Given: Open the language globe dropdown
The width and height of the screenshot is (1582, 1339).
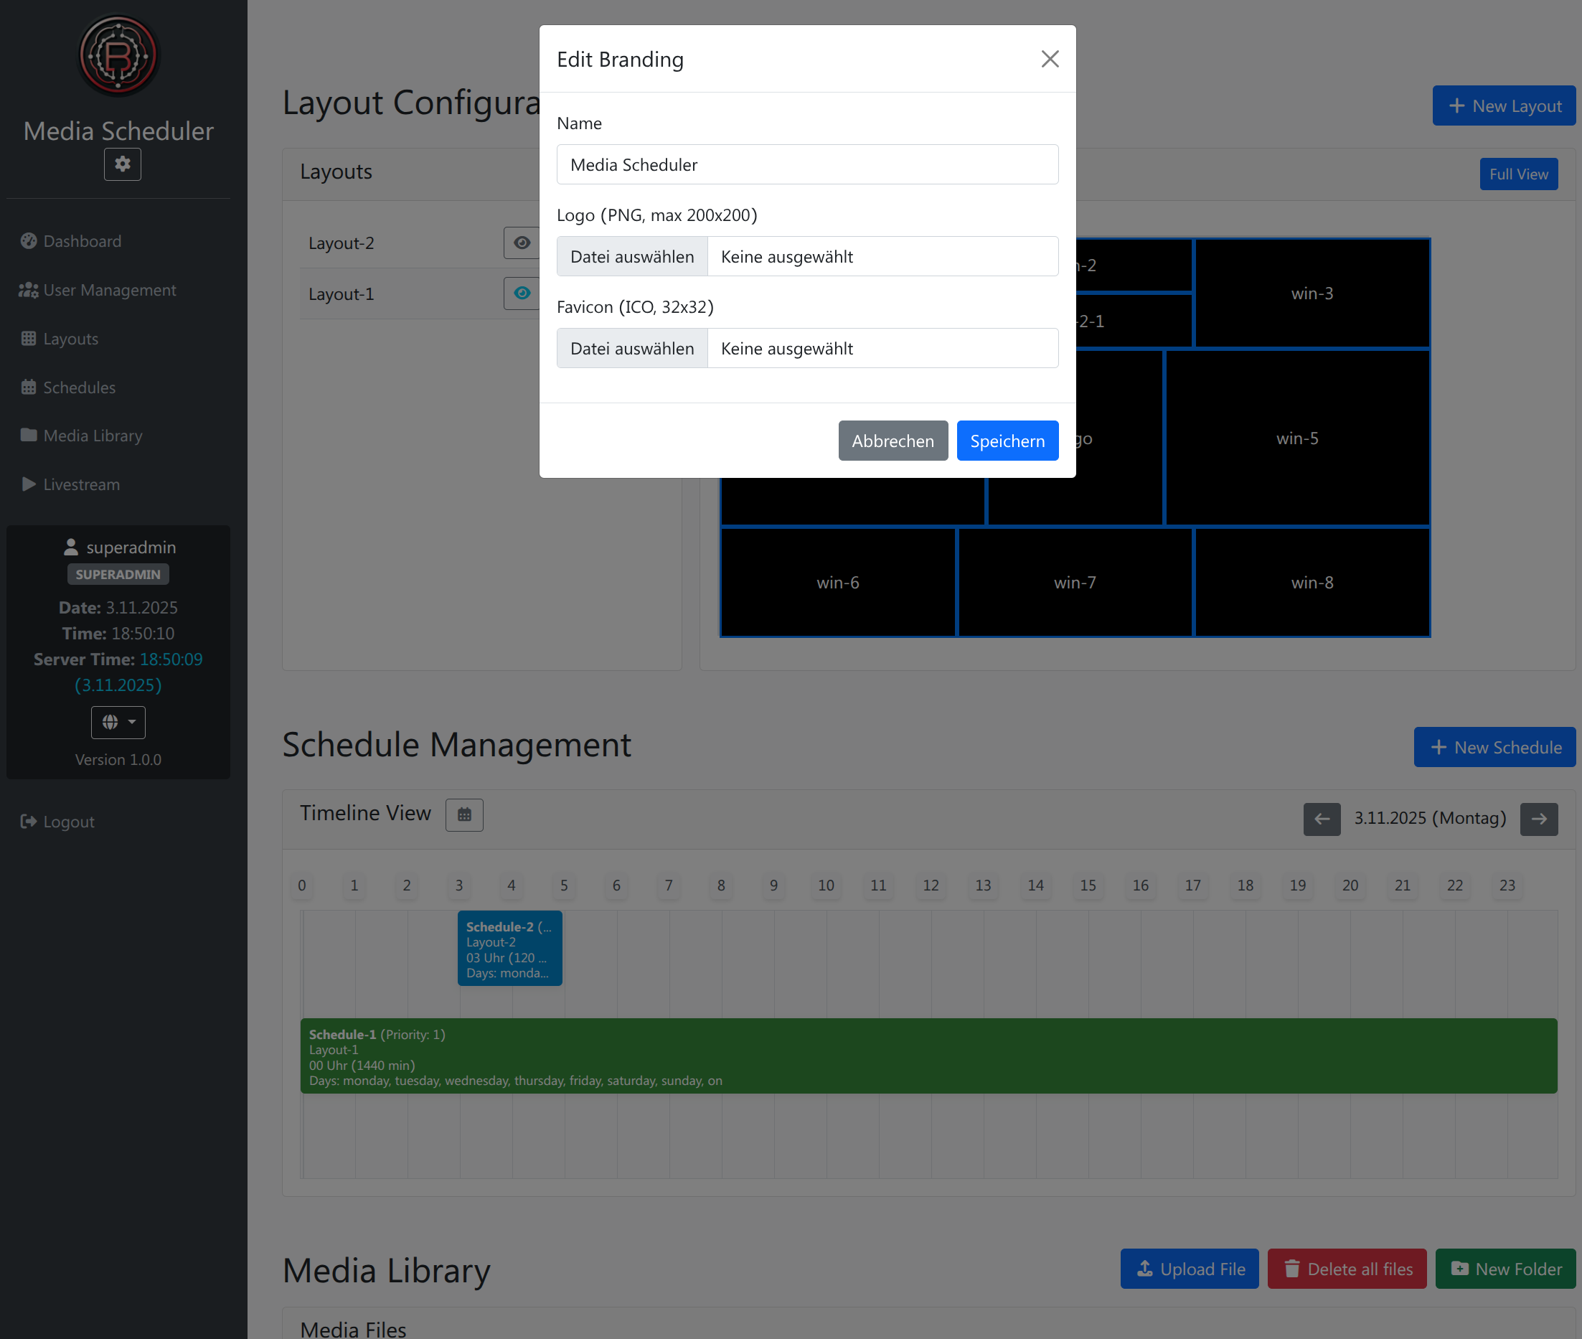Looking at the screenshot, I should pos(118,722).
